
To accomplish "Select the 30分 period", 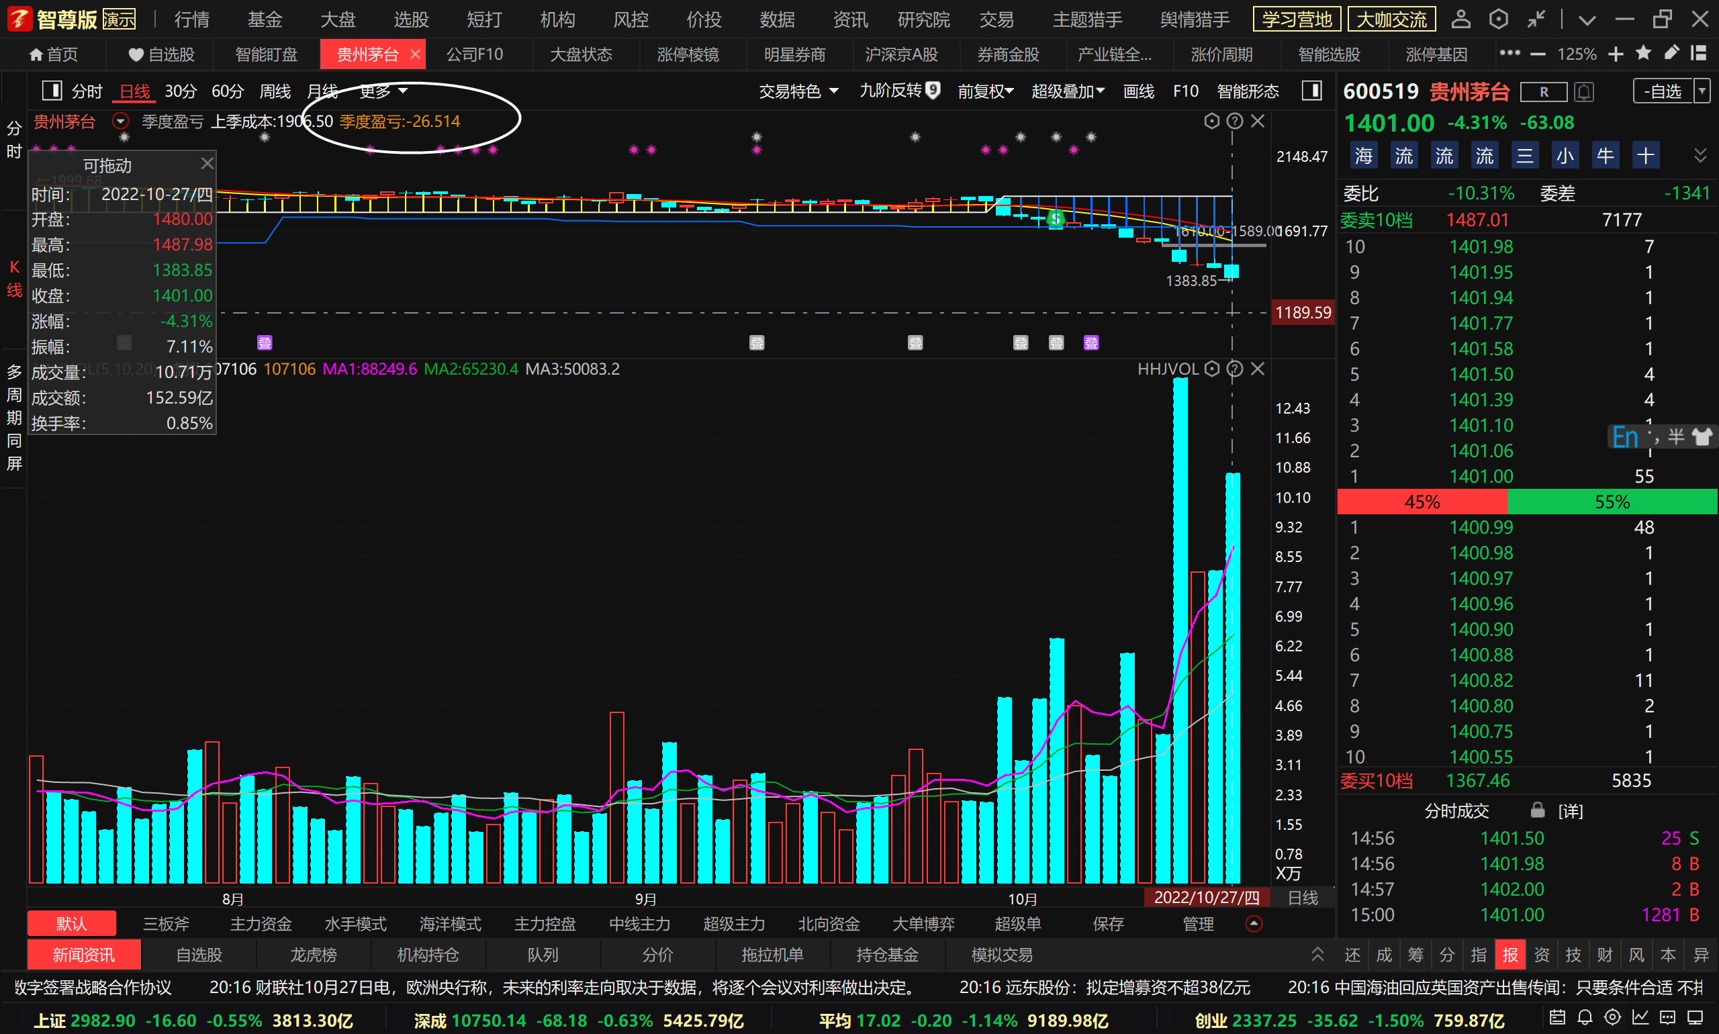I will pos(181,91).
